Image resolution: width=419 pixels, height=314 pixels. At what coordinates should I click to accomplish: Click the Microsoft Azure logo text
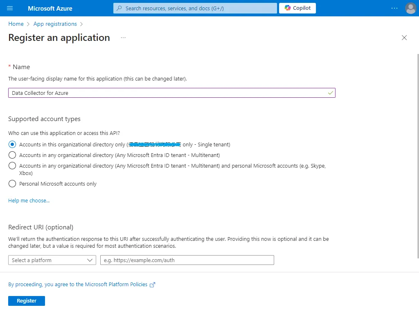click(x=50, y=8)
